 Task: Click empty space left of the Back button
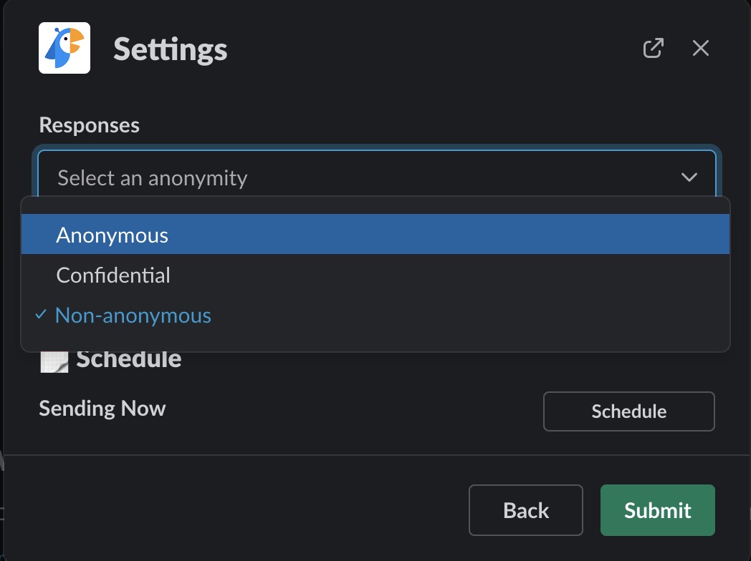coord(251,510)
